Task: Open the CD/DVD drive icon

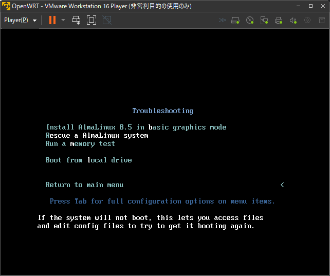Action: pos(250,21)
